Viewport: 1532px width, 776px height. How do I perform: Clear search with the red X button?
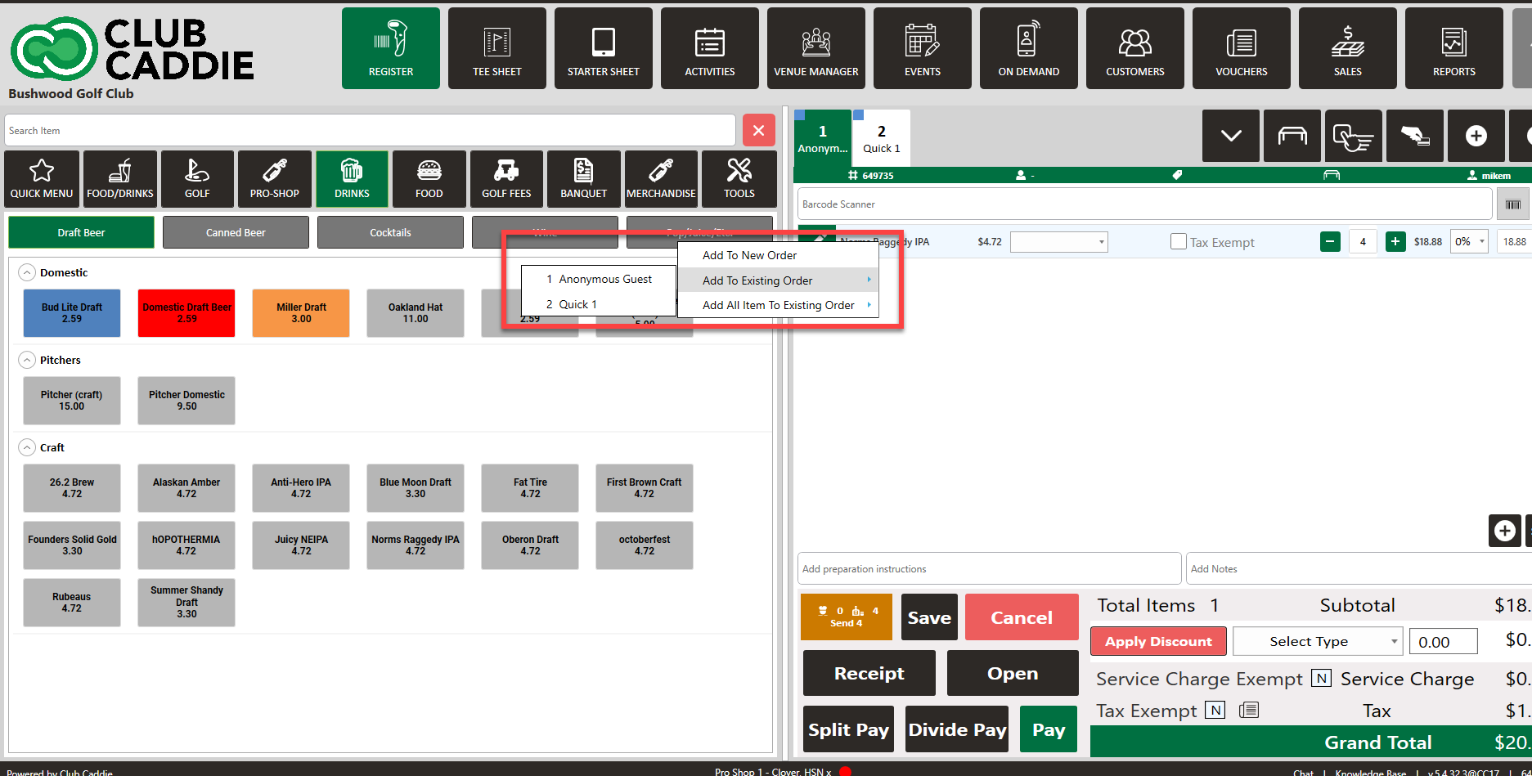click(x=758, y=131)
